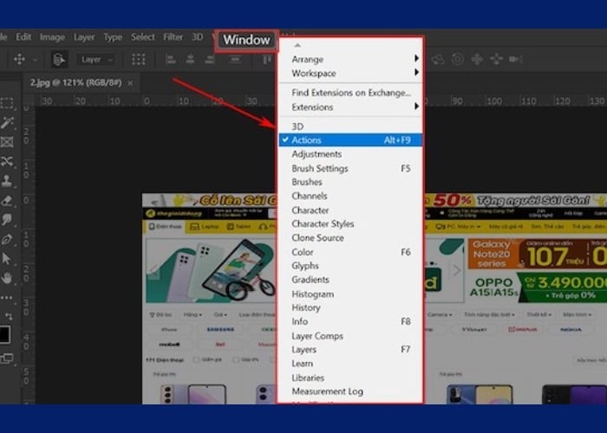Toggle the Libraries panel entry
This screenshot has width=607, height=433.
[350, 378]
